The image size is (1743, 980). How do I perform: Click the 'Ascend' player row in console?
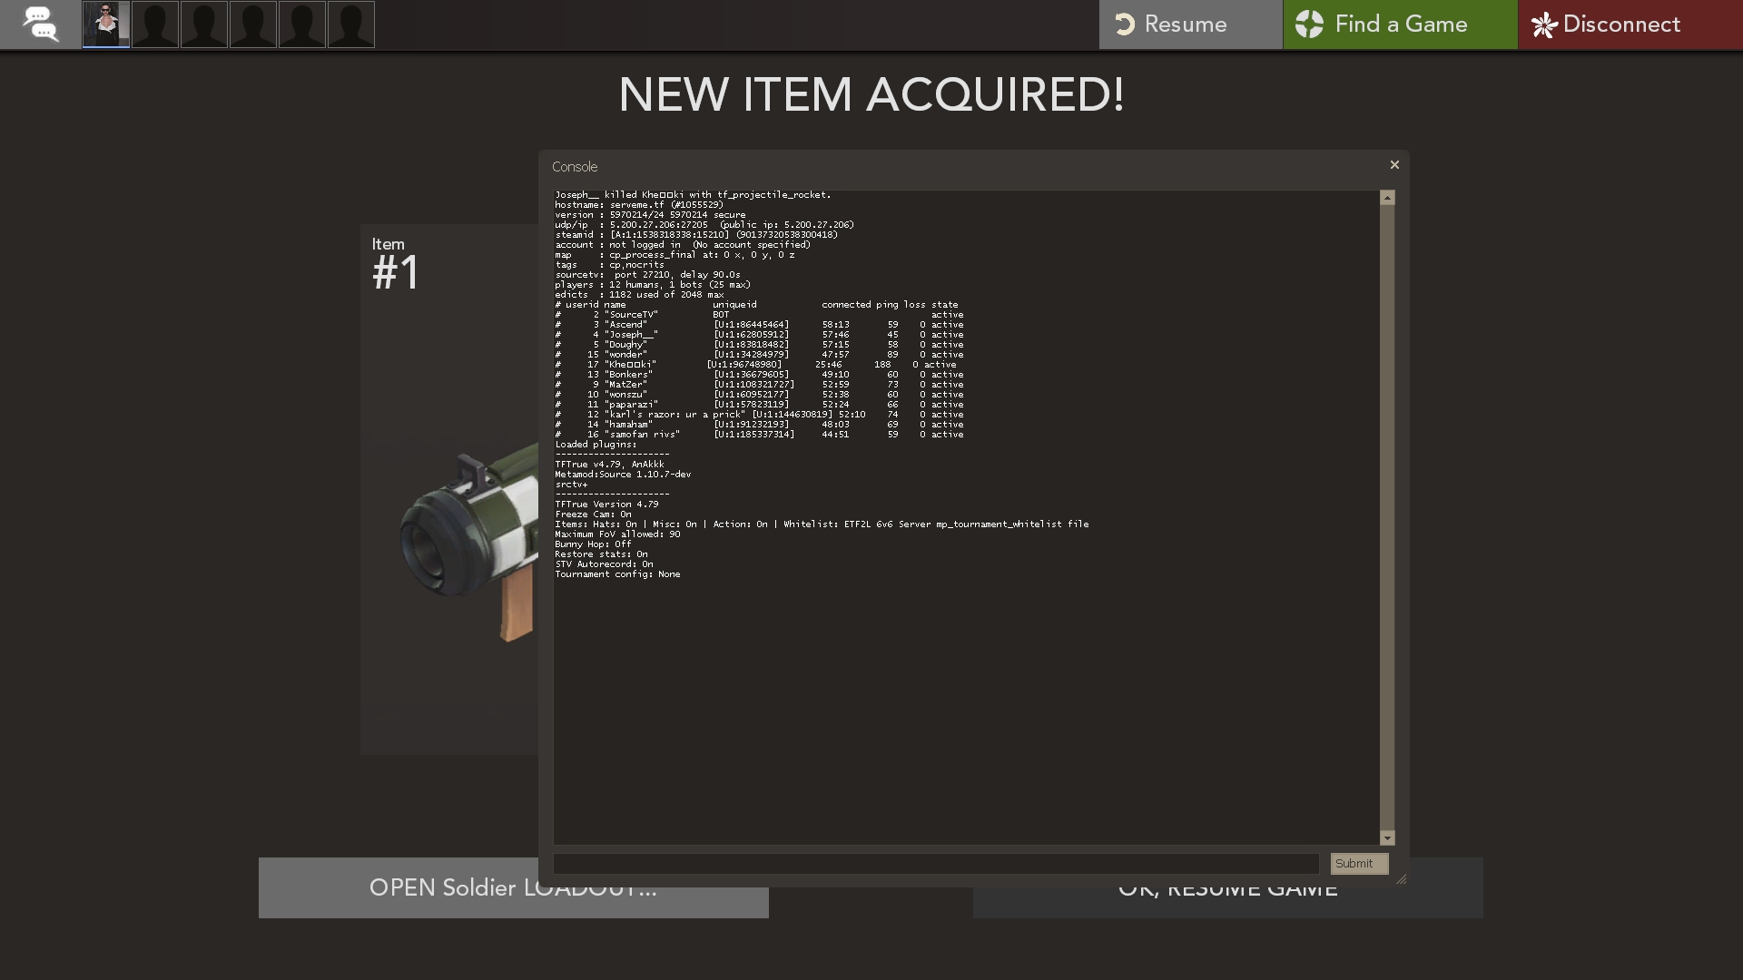point(759,325)
